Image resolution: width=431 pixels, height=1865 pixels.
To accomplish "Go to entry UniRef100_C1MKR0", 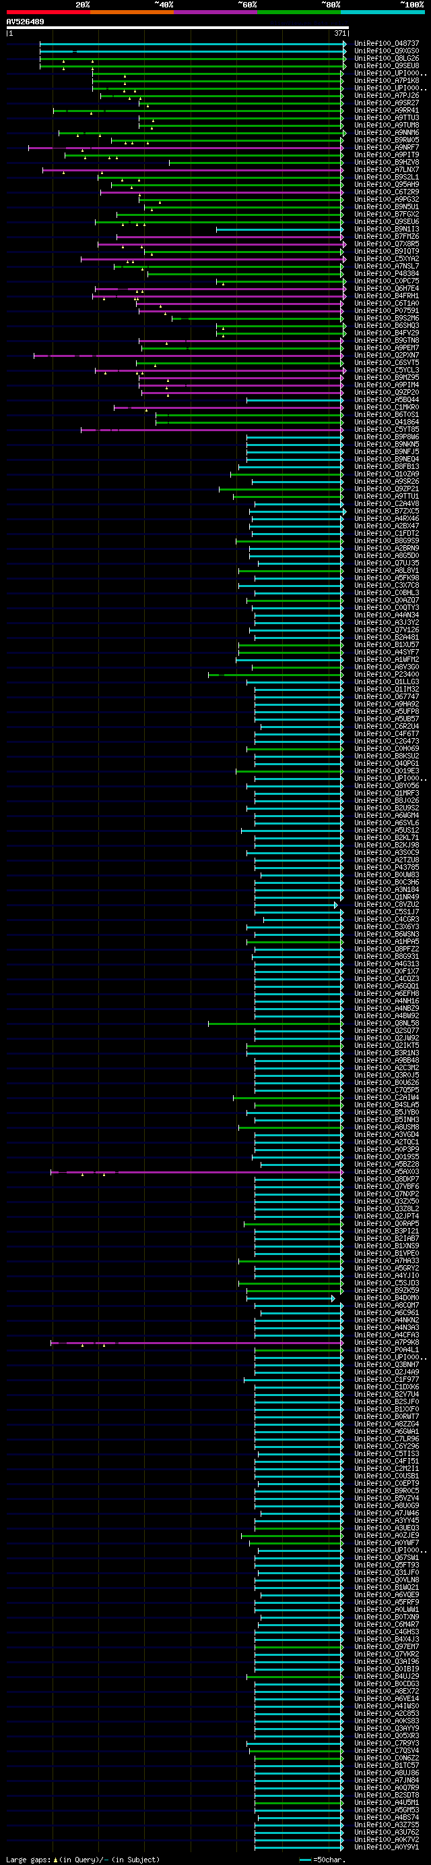I will click(386, 408).
